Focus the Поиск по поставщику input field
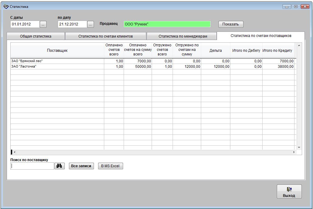Image resolution: width=313 pixels, height=209 pixels. click(32, 166)
